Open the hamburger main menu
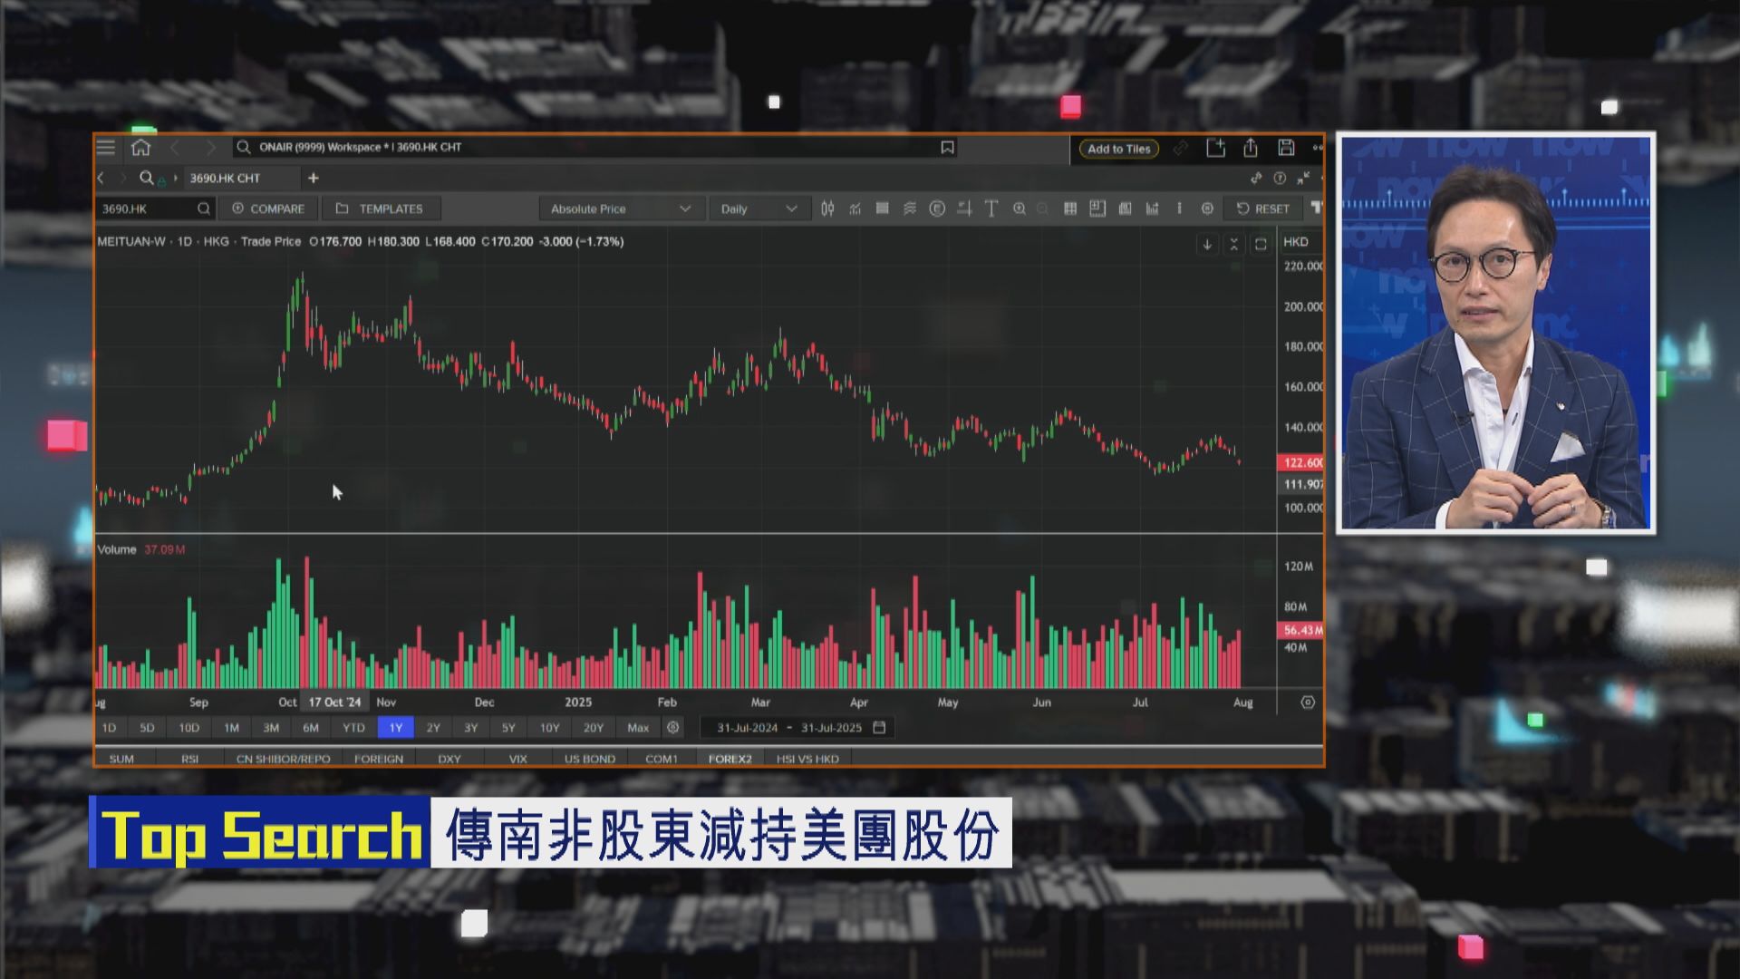1740x979 pixels. point(106,147)
